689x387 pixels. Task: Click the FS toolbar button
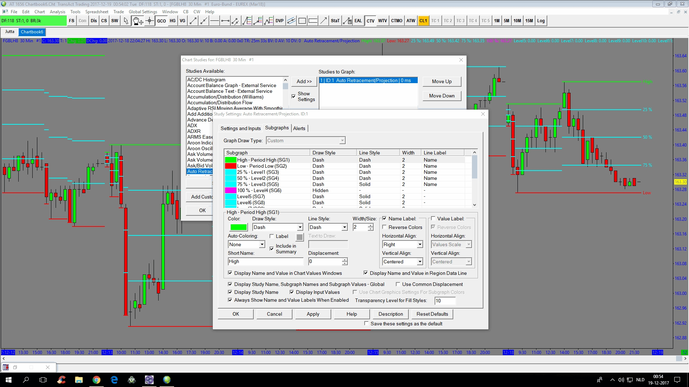[x=72, y=21]
